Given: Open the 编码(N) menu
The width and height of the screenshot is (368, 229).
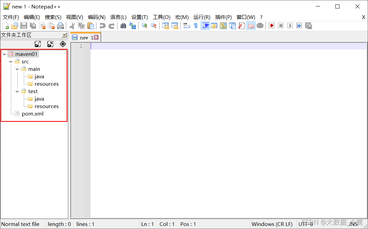Looking at the screenshot, I should point(97,17).
